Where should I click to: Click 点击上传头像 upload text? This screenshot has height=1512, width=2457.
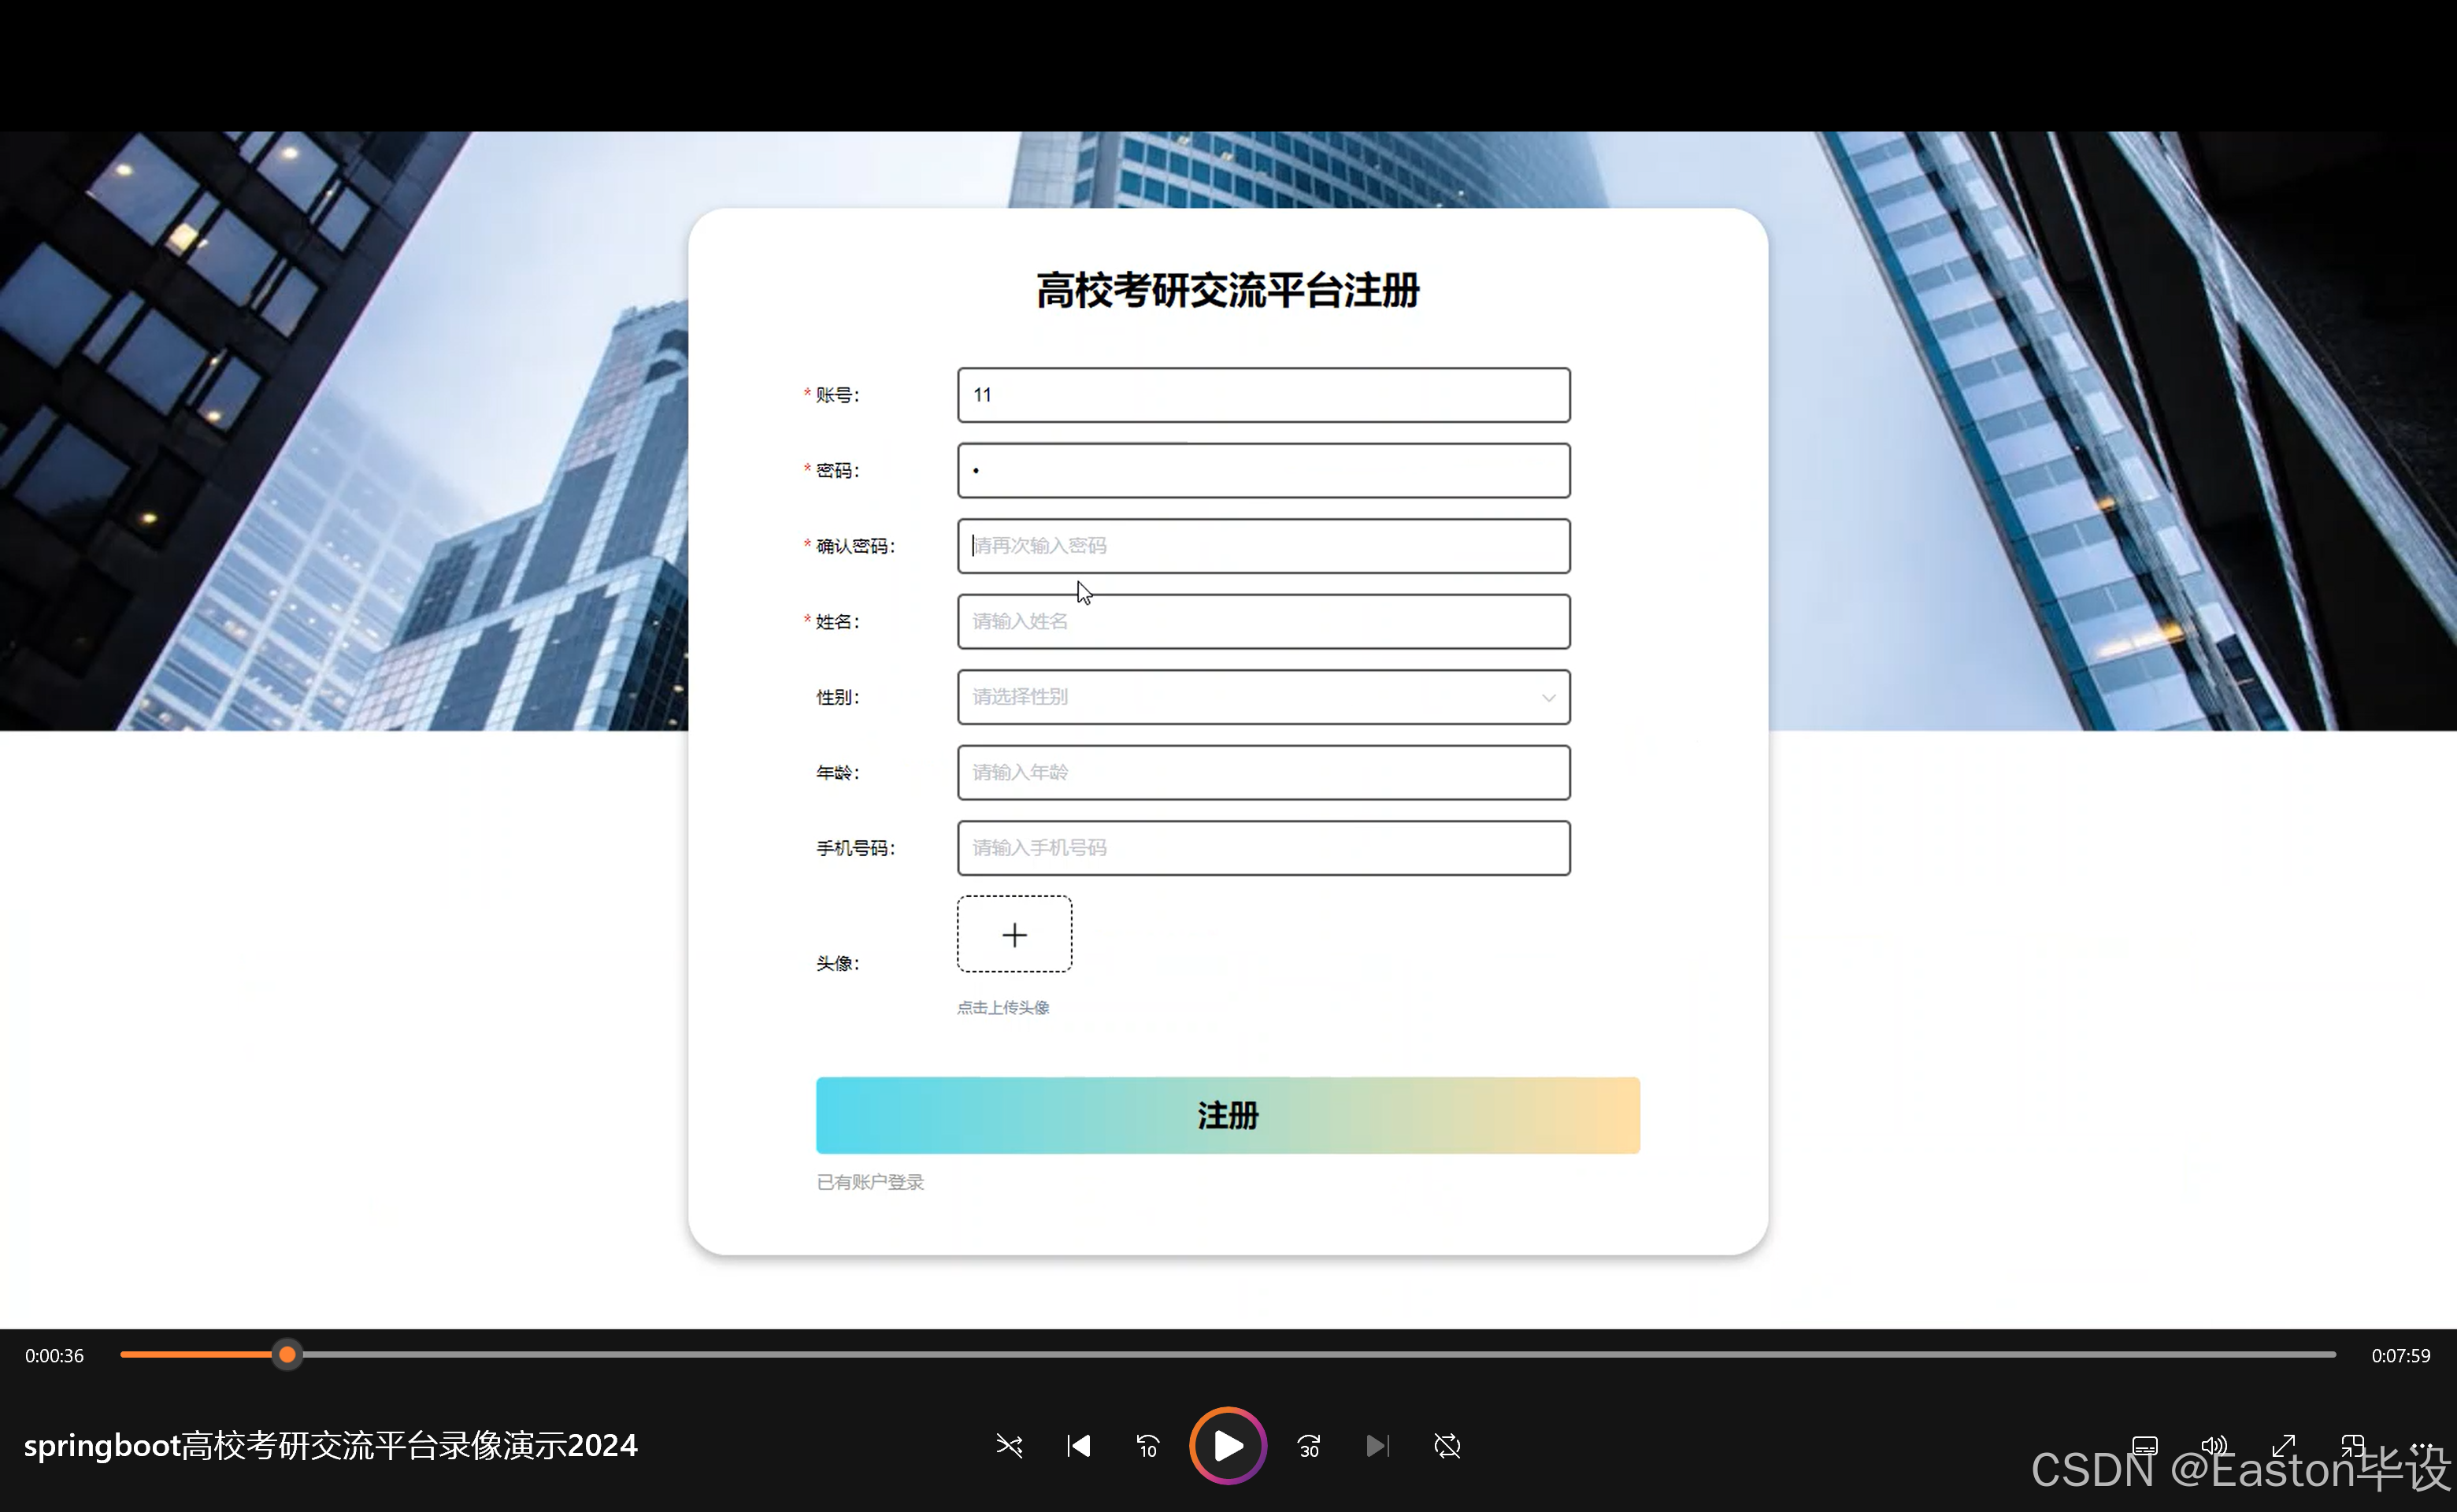click(x=1002, y=1007)
